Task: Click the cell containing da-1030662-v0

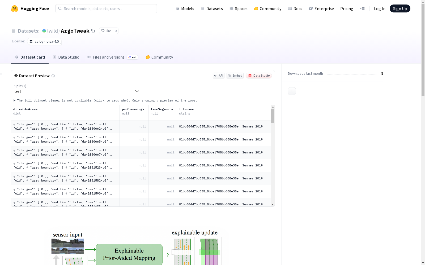Action: click(65, 126)
